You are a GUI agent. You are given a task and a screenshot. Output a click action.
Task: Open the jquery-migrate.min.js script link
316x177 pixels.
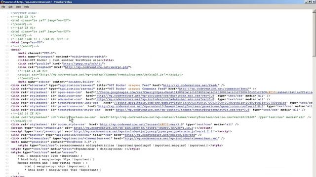[143, 131]
